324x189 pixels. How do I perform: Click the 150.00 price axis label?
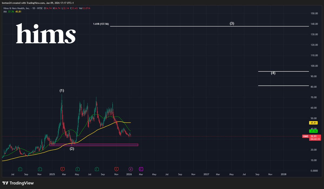coord(314,13)
